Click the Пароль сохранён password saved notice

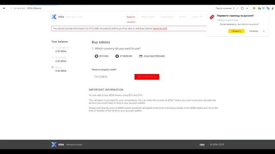[x=223, y=8]
